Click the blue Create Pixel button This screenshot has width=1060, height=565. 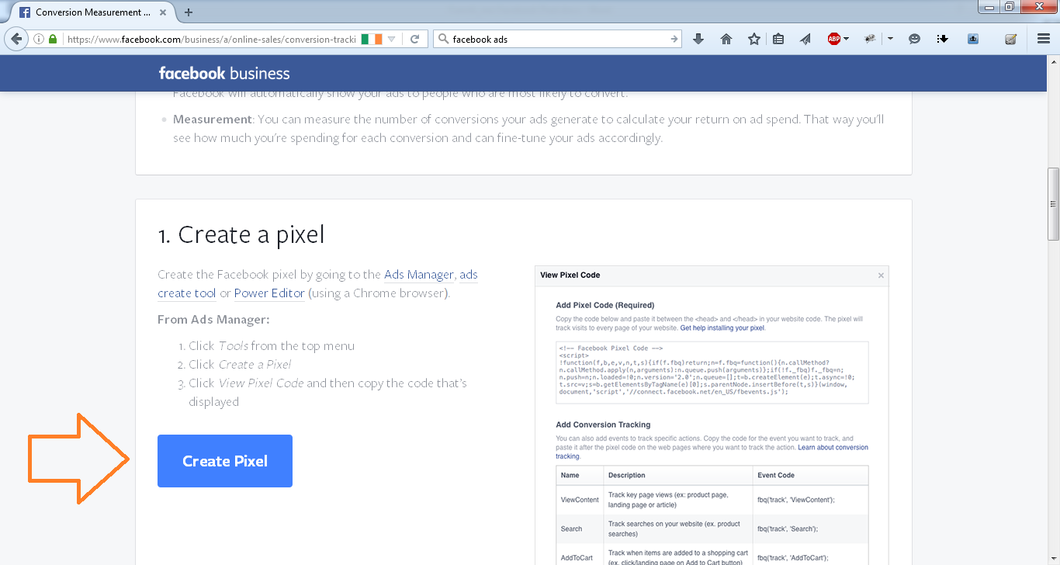coord(225,461)
